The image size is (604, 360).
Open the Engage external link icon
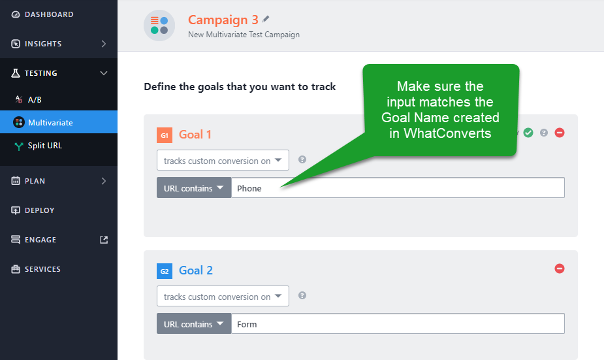tap(104, 240)
